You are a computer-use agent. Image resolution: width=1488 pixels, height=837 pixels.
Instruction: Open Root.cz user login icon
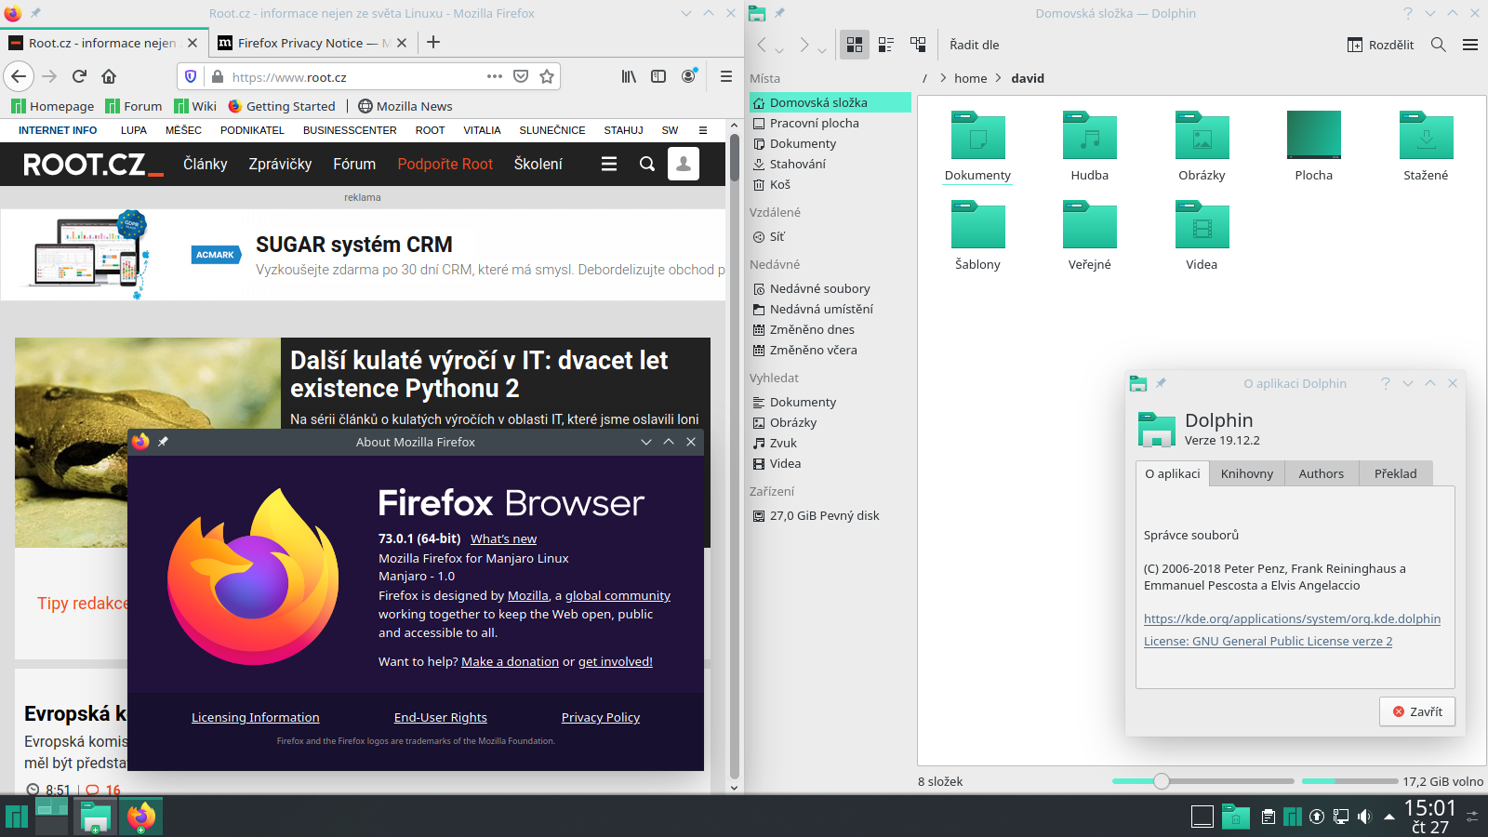(684, 164)
